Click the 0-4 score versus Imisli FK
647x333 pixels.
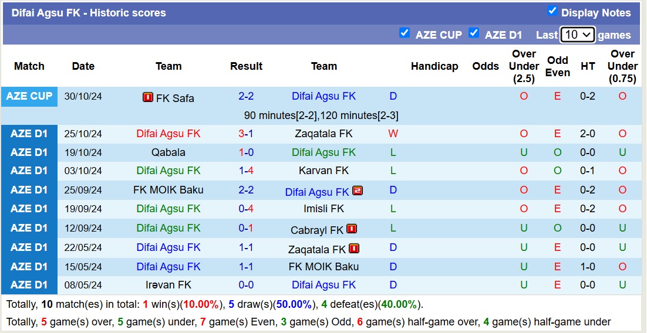click(246, 209)
